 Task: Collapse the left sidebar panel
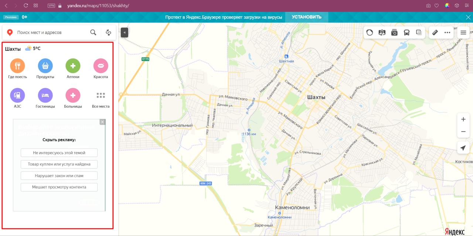click(125, 33)
